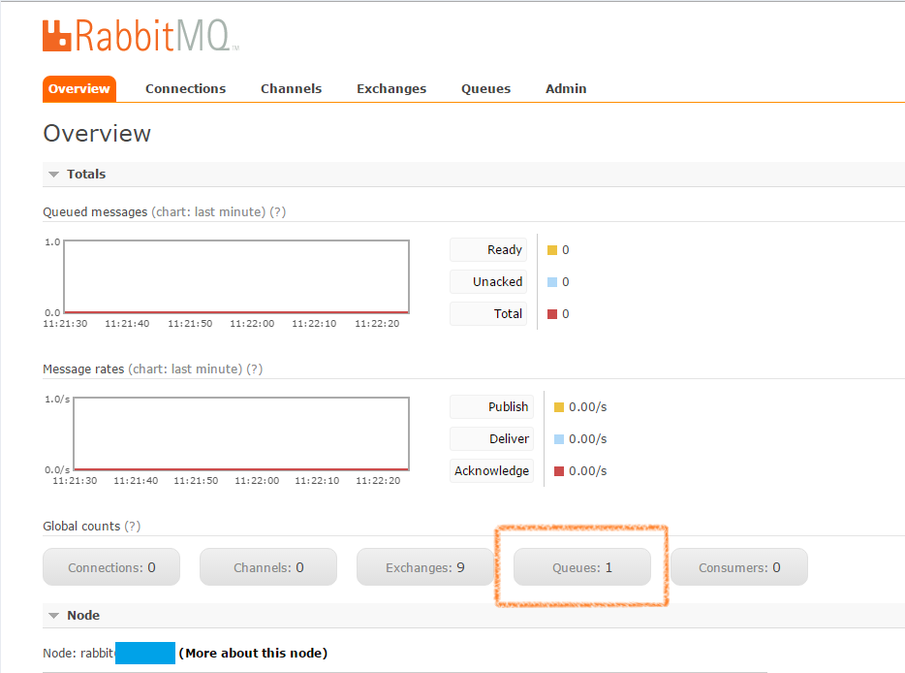This screenshot has width=905, height=673.
Task: Click the Publish label
Action: 492,406
